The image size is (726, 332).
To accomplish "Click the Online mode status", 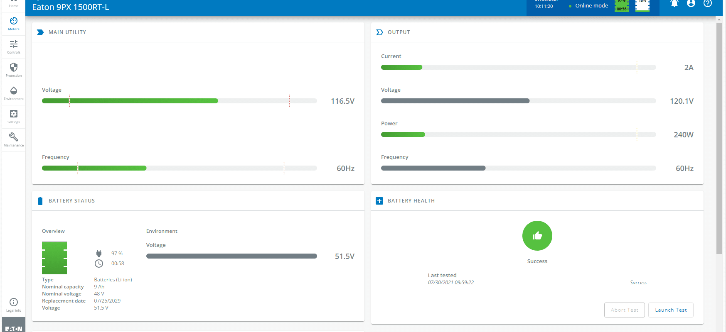I will (588, 6).
